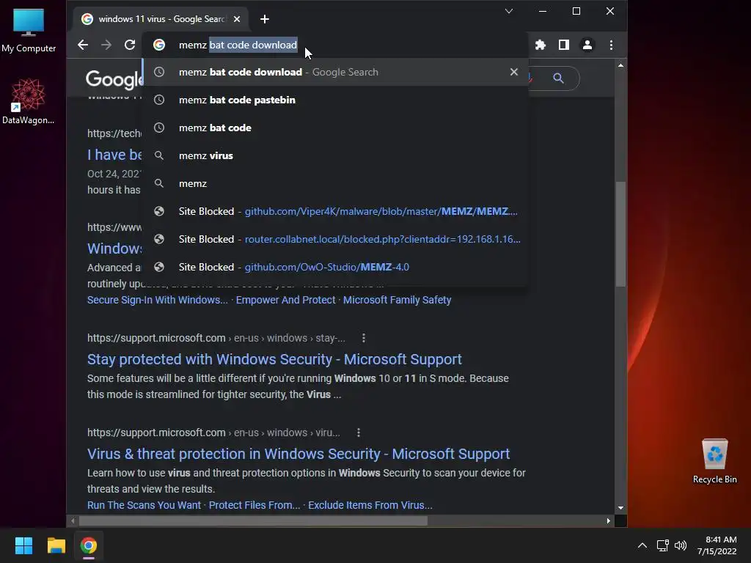
Task: Open a new tab with plus button
Action: click(x=264, y=19)
